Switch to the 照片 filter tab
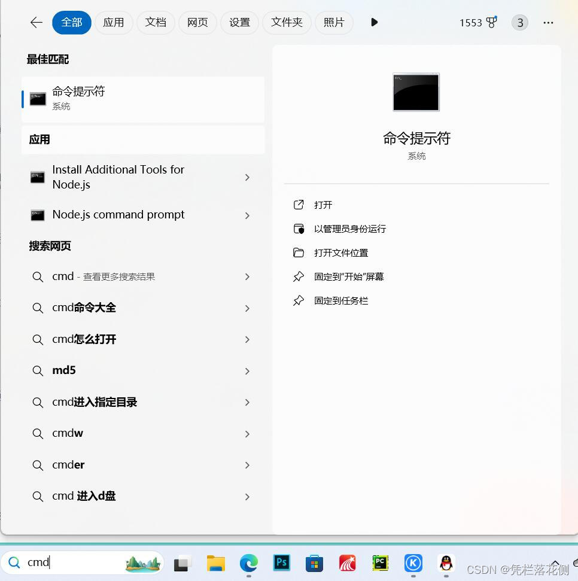This screenshot has height=581, width=578. (x=334, y=23)
